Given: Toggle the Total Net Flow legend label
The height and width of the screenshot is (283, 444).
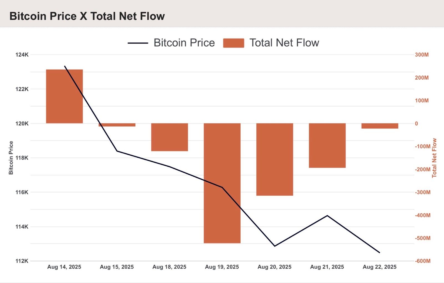Looking at the screenshot, I should [x=284, y=43].
